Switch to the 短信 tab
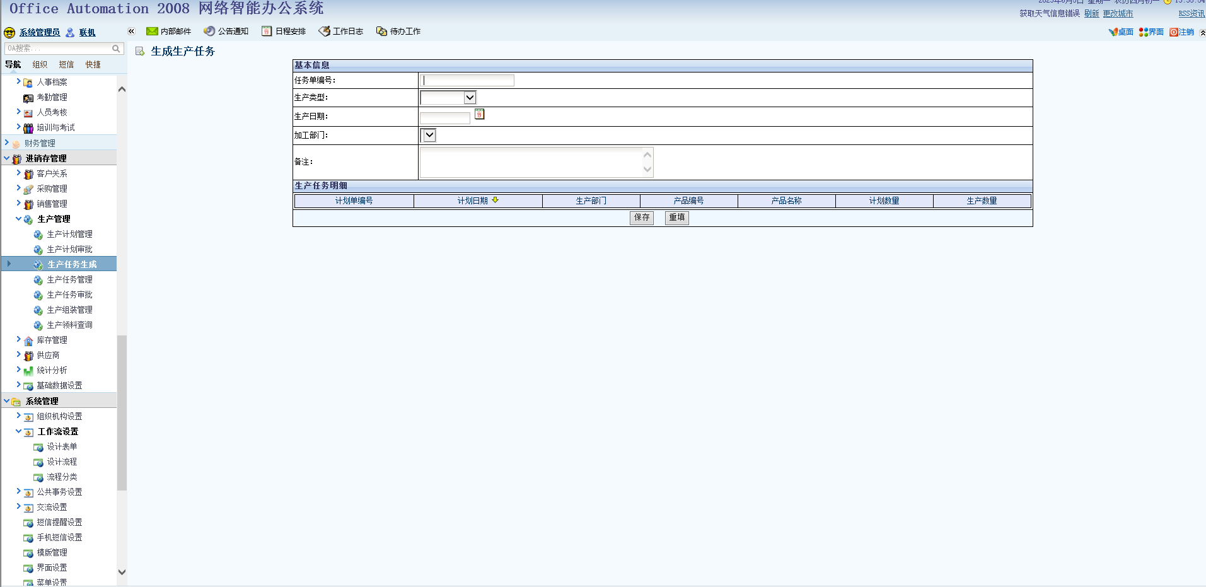The height and width of the screenshot is (587, 1206). pyautogui.click(x=66, y=64)
